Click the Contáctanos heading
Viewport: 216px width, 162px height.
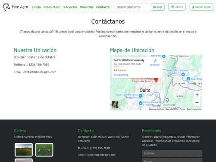click(108, 22)
